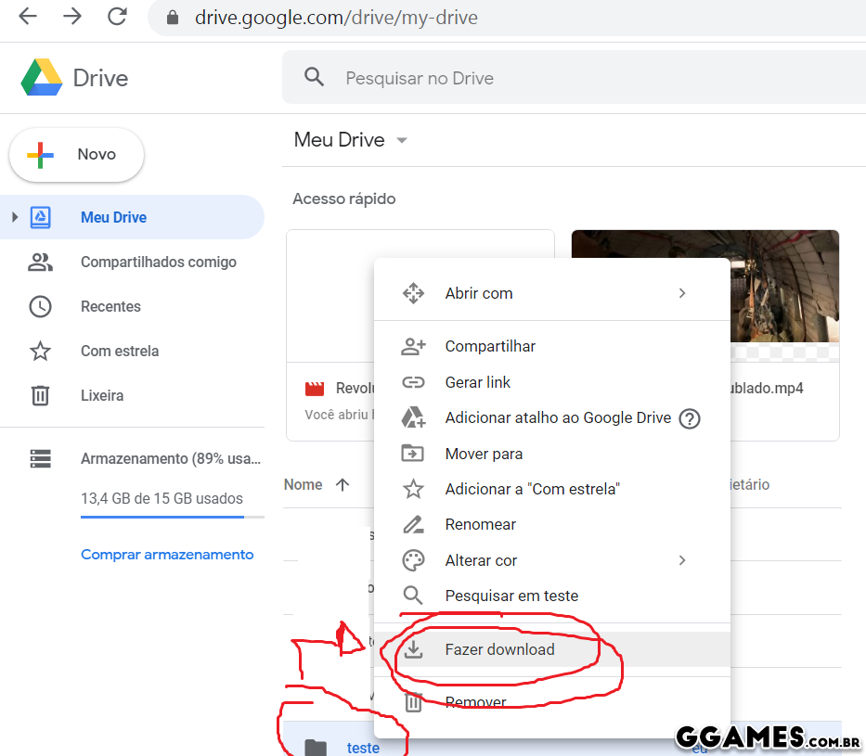Click the Google Drive logo
This screenshot has width=866, height=756.
(x=42, y=78)
